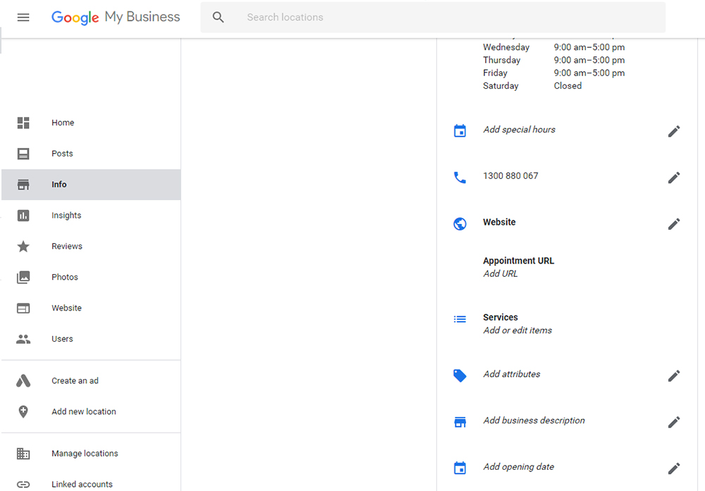The width and height of the screenshot is (705, 491).
Task: Click the Google My Business logo
Action: [116, 17]
